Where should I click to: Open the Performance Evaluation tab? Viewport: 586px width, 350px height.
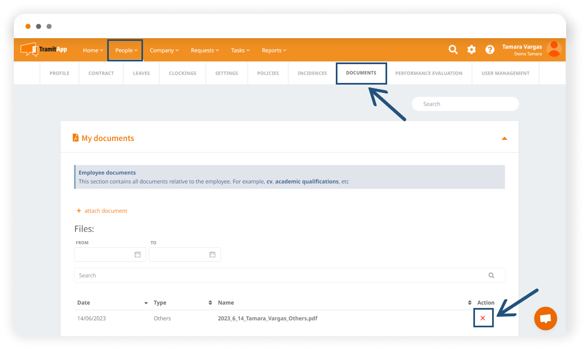point(429,73)
